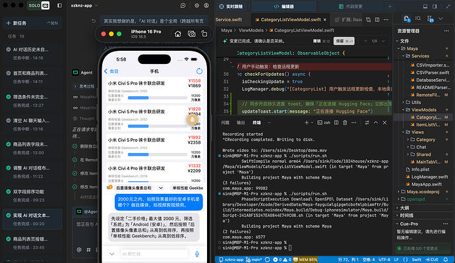The width and height of the screenshot is (455, 263).
Task: Click 新任务 button
Action: [32, 23]
